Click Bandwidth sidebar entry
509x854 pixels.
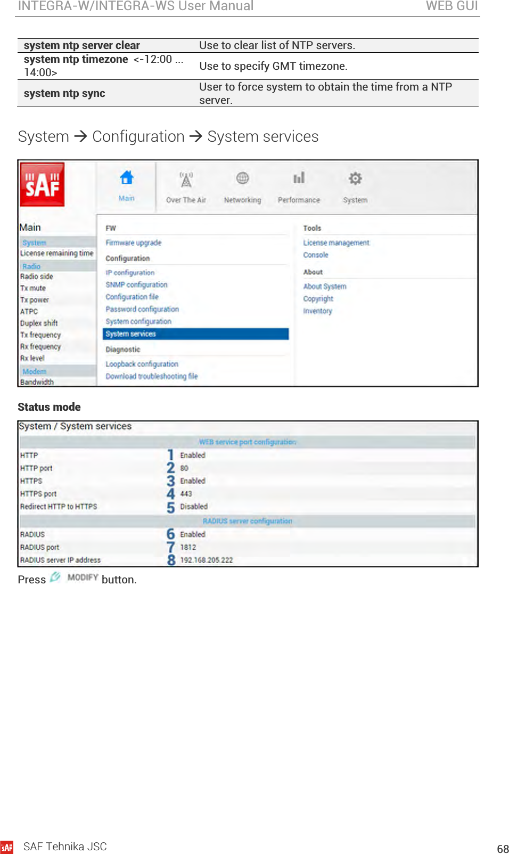37,382
